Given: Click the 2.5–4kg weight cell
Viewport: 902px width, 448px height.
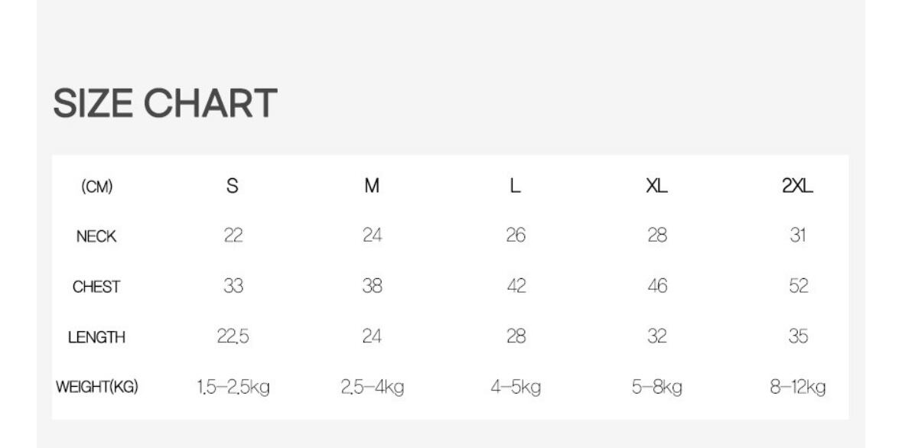Looking at the screenshot, I should 372,388.
